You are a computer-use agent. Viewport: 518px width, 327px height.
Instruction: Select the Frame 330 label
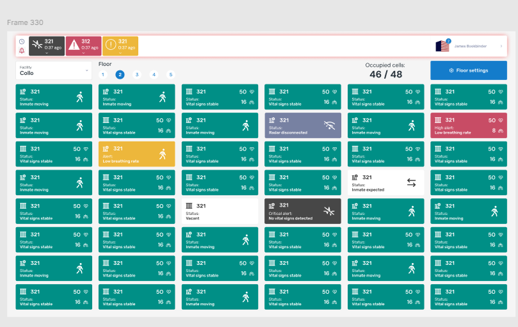pyautogui.click(x=25, y=22)
